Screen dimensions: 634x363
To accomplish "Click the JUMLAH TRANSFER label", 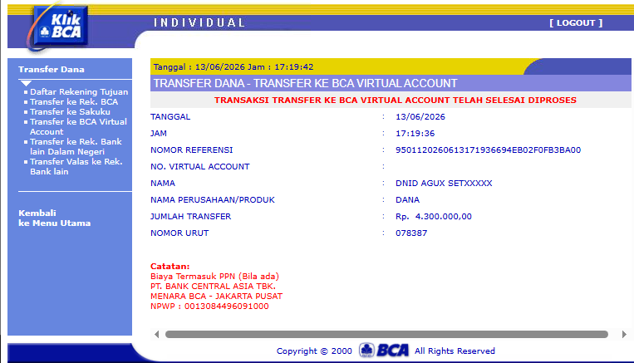I will coord(190,216).
